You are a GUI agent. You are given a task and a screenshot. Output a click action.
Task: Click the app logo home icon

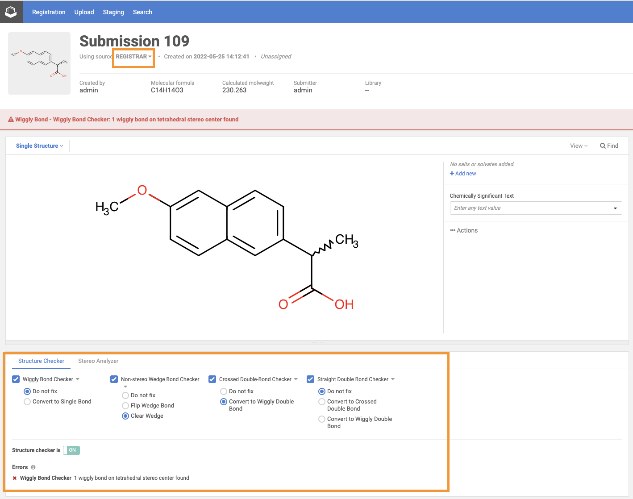click(x=11, y=12)
